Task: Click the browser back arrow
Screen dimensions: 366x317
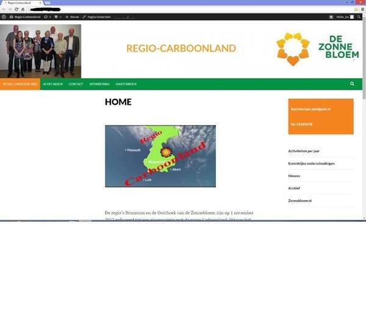Action: pos(4,9)
